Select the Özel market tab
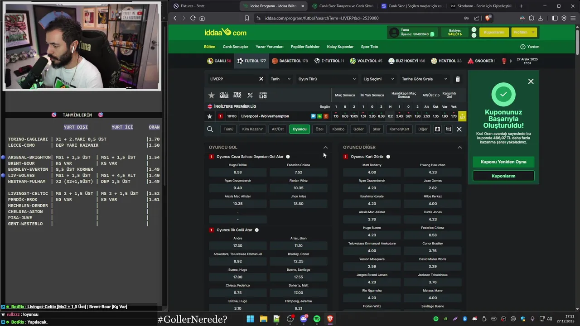The width and height of the screenshot is (580, 326). [319, 129]
